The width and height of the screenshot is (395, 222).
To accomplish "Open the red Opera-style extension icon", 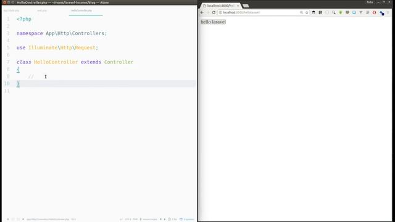I will click(375, 12).
